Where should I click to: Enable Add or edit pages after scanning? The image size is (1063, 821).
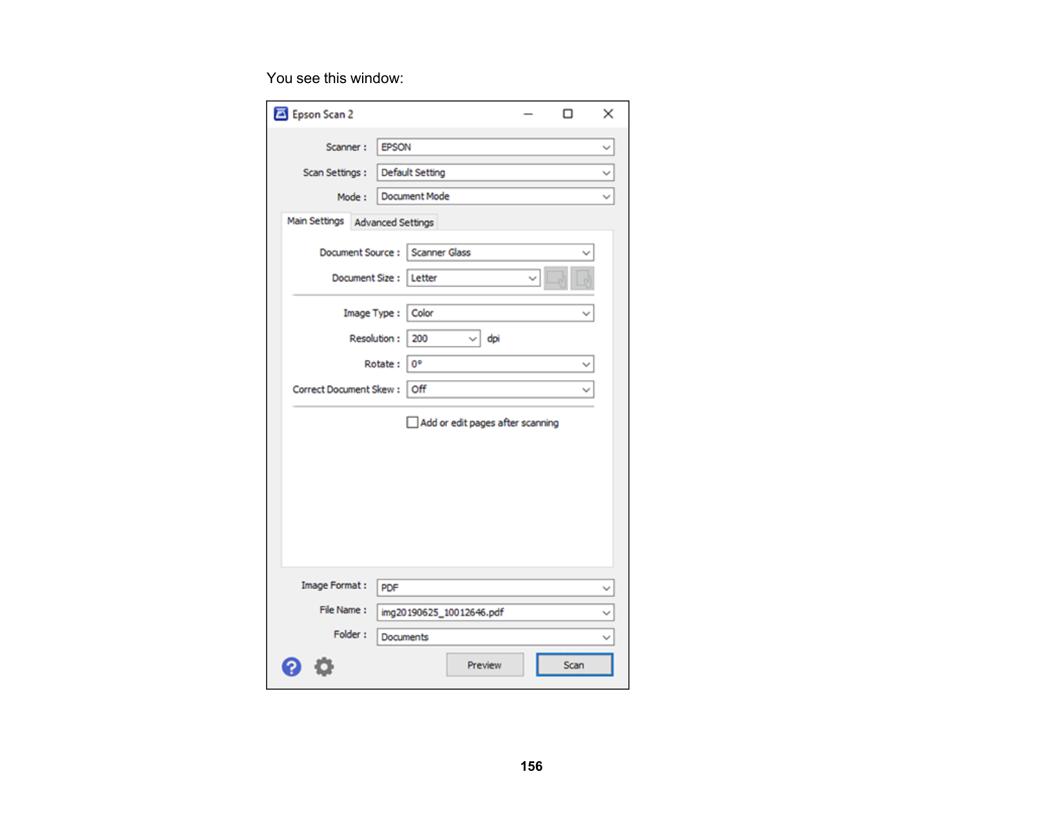point(412,422)
